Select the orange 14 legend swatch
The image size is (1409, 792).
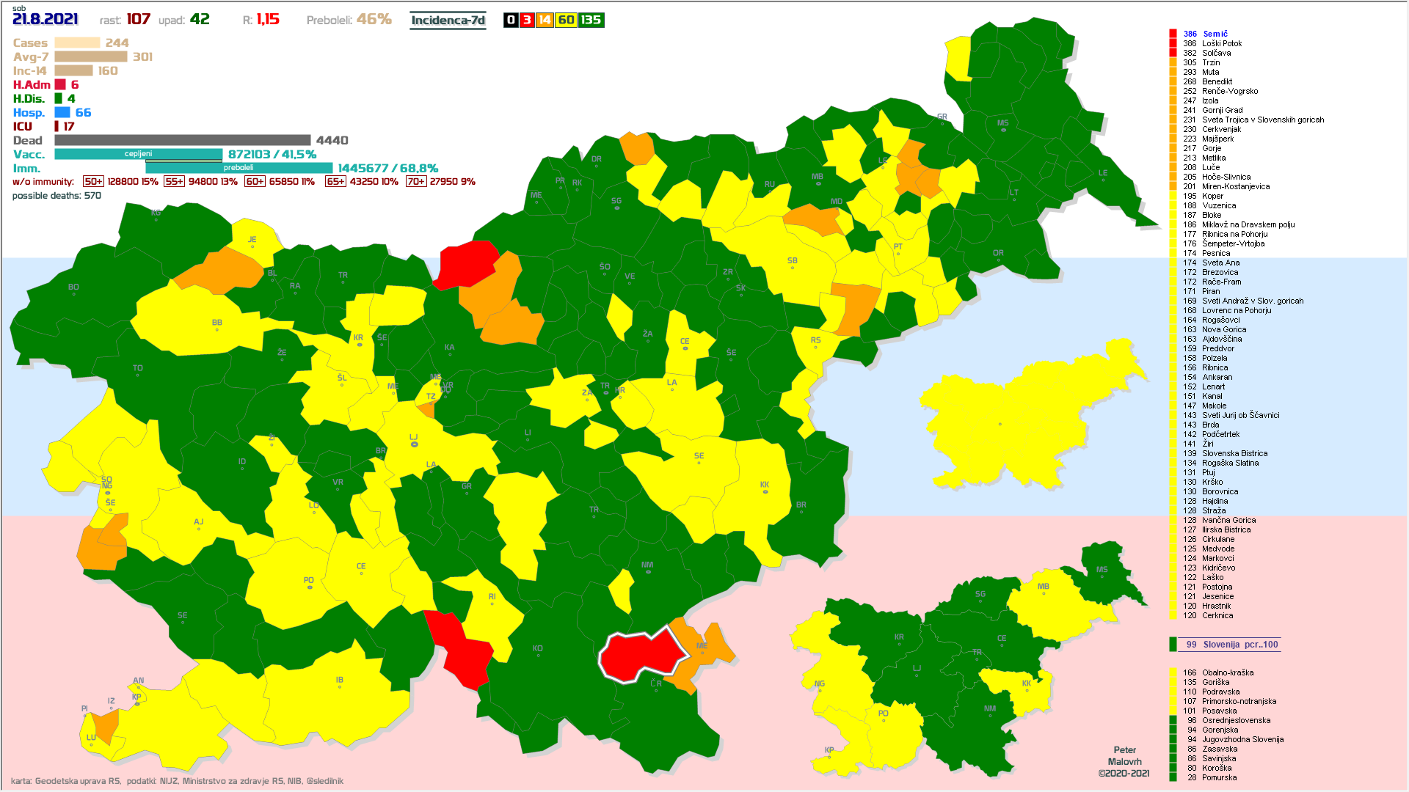point(544,20)
